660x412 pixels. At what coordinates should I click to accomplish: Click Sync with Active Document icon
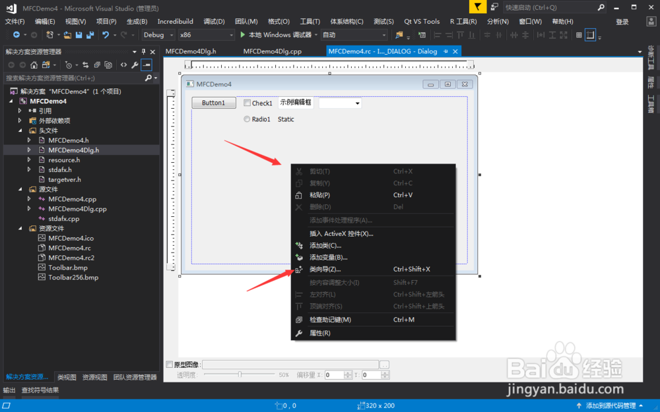pos(85,65)
